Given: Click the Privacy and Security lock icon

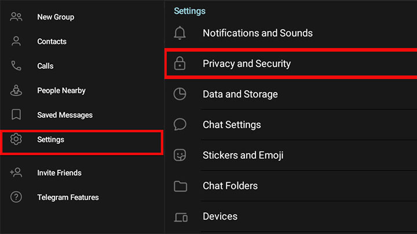Looking at the screenshot, I should tap(180, 64).
